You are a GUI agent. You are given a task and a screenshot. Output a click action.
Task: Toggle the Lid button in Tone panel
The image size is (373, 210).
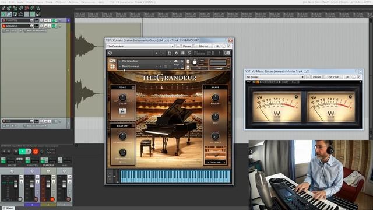[122, 111]
